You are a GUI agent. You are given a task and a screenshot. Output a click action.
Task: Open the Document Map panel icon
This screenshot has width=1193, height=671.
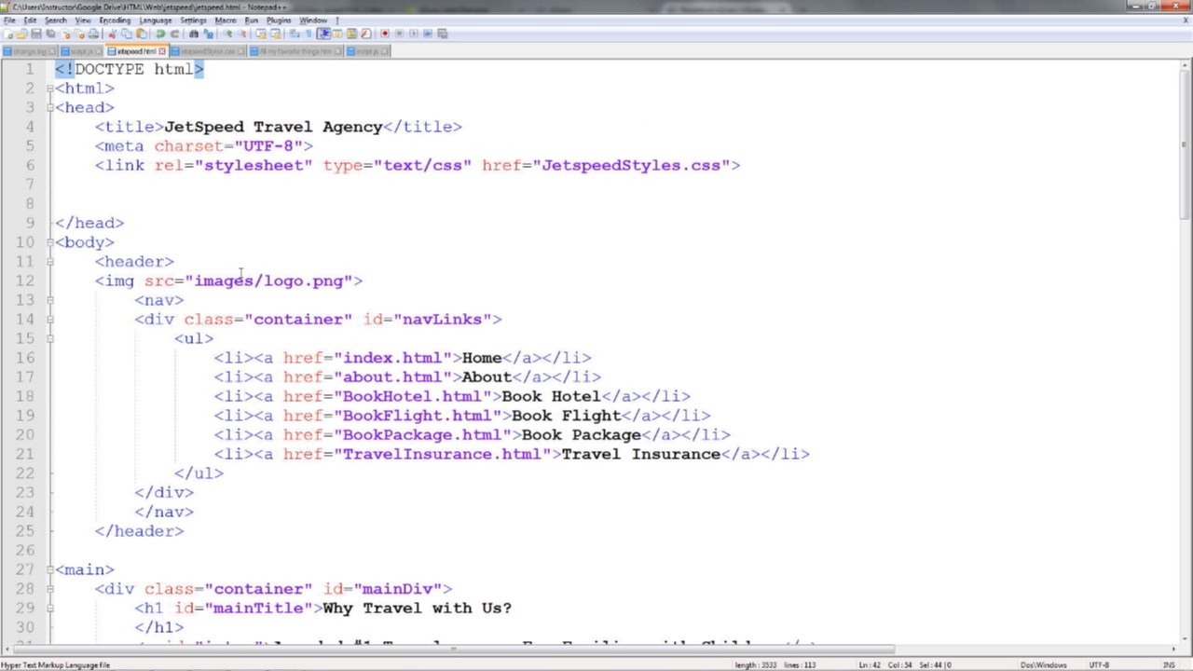[x=351, y=34]
